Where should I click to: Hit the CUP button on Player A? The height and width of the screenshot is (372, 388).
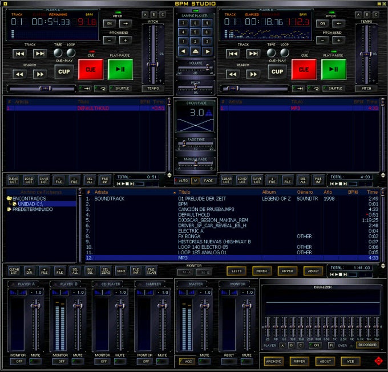(x=64, y=71)
